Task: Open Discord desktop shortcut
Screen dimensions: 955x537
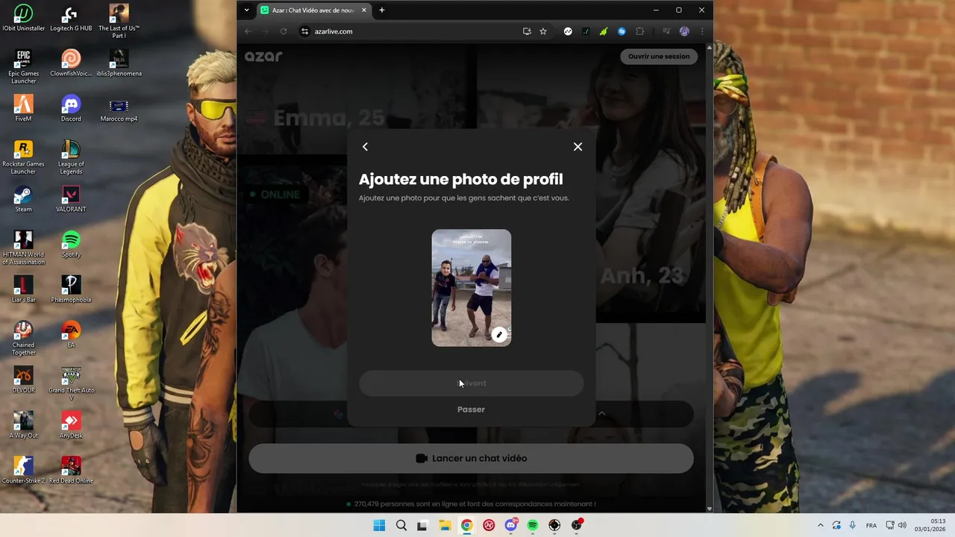Action: pos(71,109)
